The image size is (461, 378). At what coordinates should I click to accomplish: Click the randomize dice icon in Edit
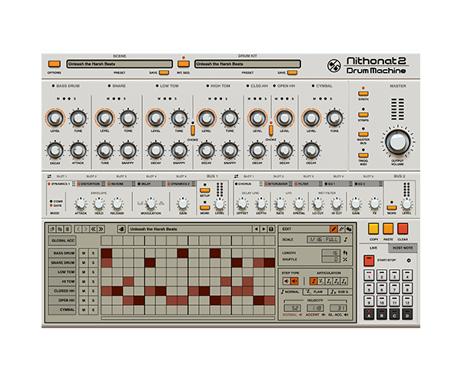(349, 228)
